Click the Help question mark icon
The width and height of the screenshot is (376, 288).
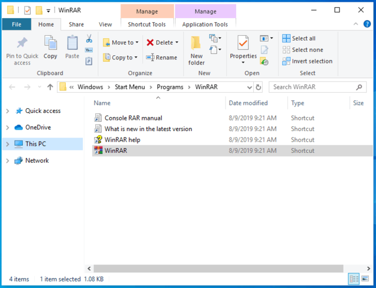[367, 24]
